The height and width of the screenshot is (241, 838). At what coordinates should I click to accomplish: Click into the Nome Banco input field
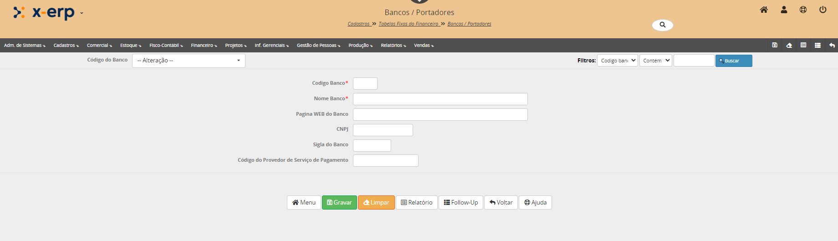point(440,99)
